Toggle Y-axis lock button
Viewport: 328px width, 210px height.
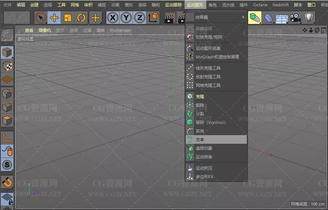coord(126,18)
